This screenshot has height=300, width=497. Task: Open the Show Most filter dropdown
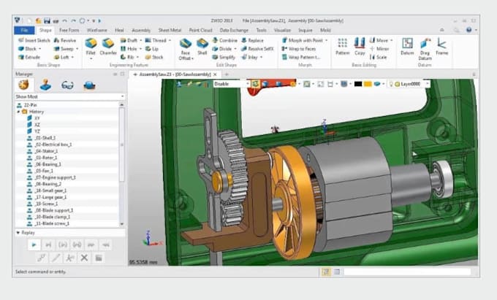click(122, 96)
